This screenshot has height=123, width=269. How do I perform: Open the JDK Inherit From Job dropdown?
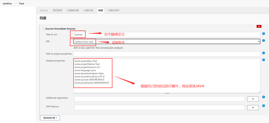click(167, 41)
